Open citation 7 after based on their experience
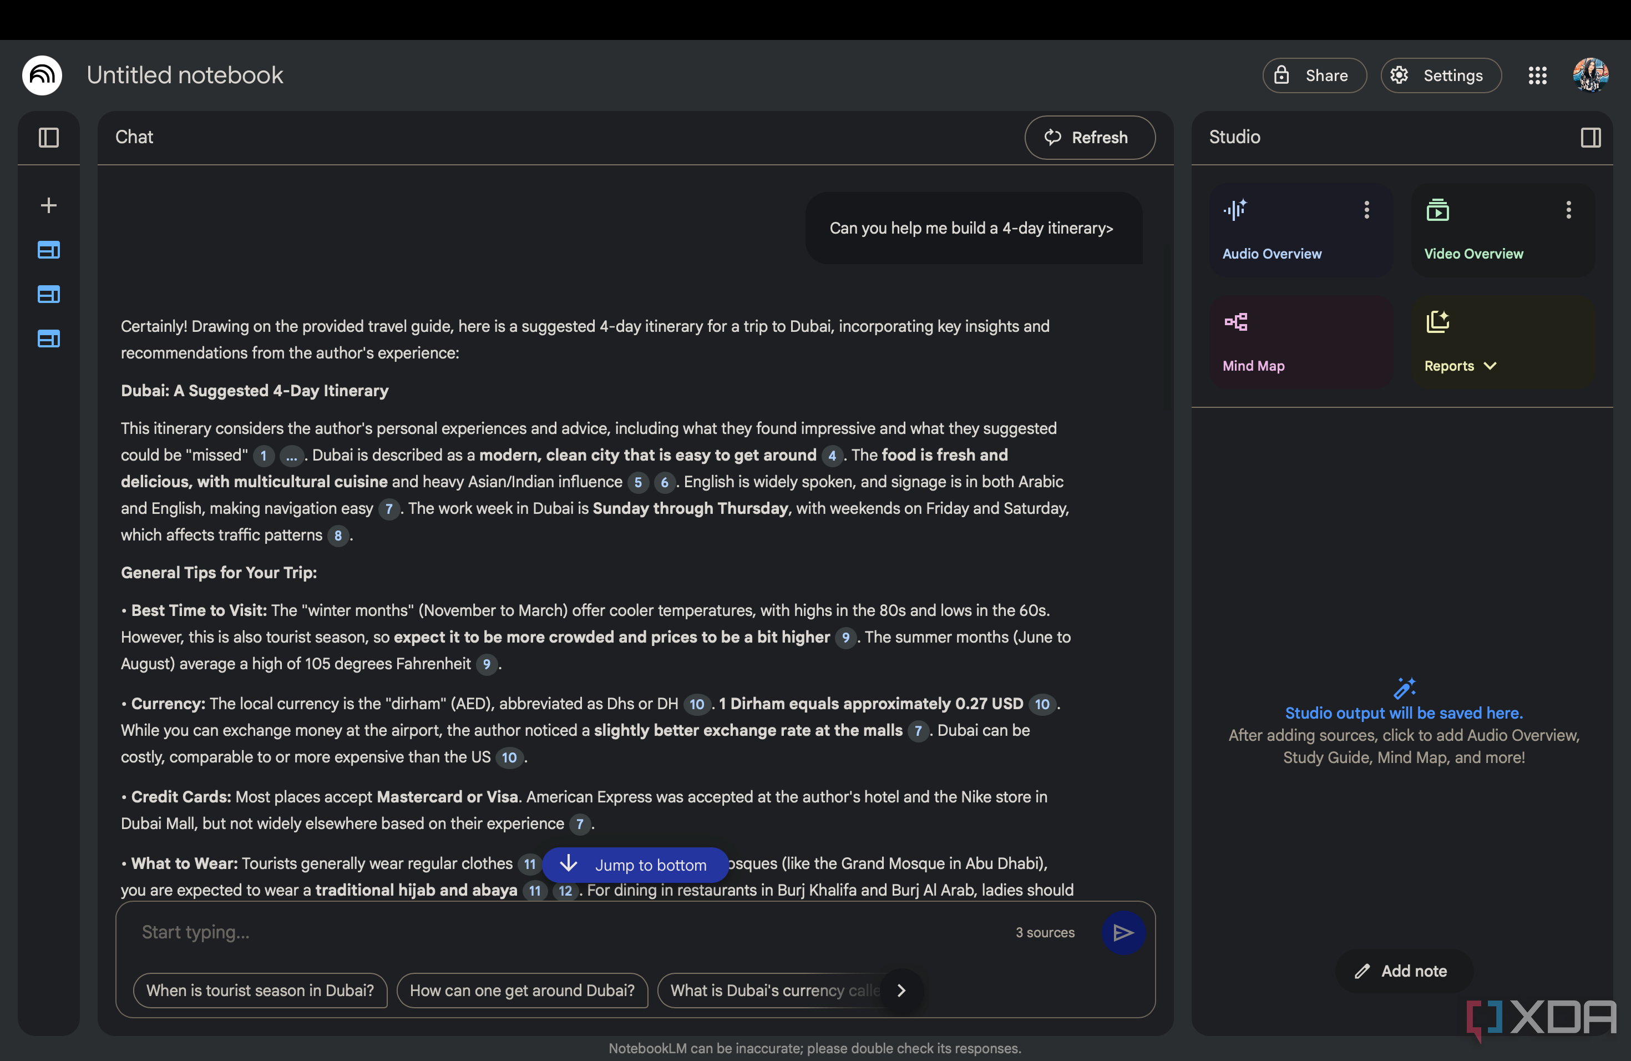1631x1061 pixels. tap(580, 825)
